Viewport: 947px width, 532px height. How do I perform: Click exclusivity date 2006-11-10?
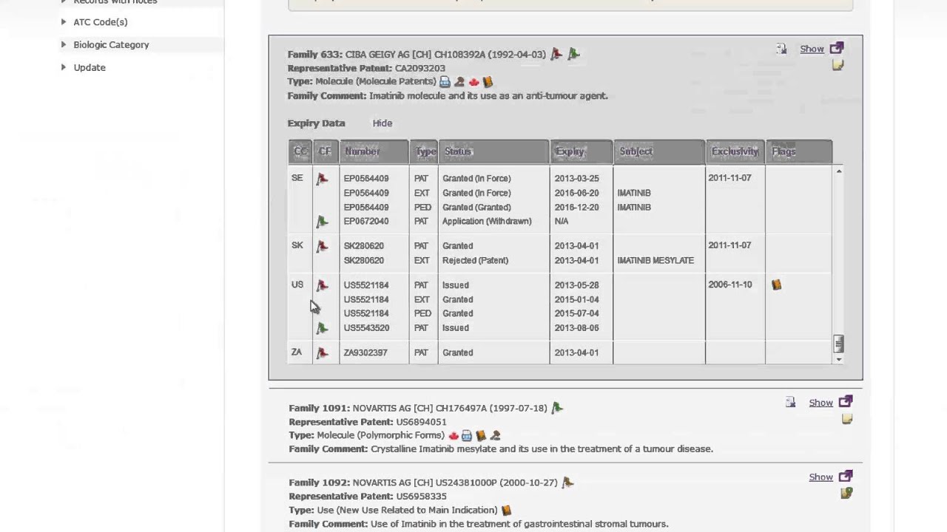[729, 284]
